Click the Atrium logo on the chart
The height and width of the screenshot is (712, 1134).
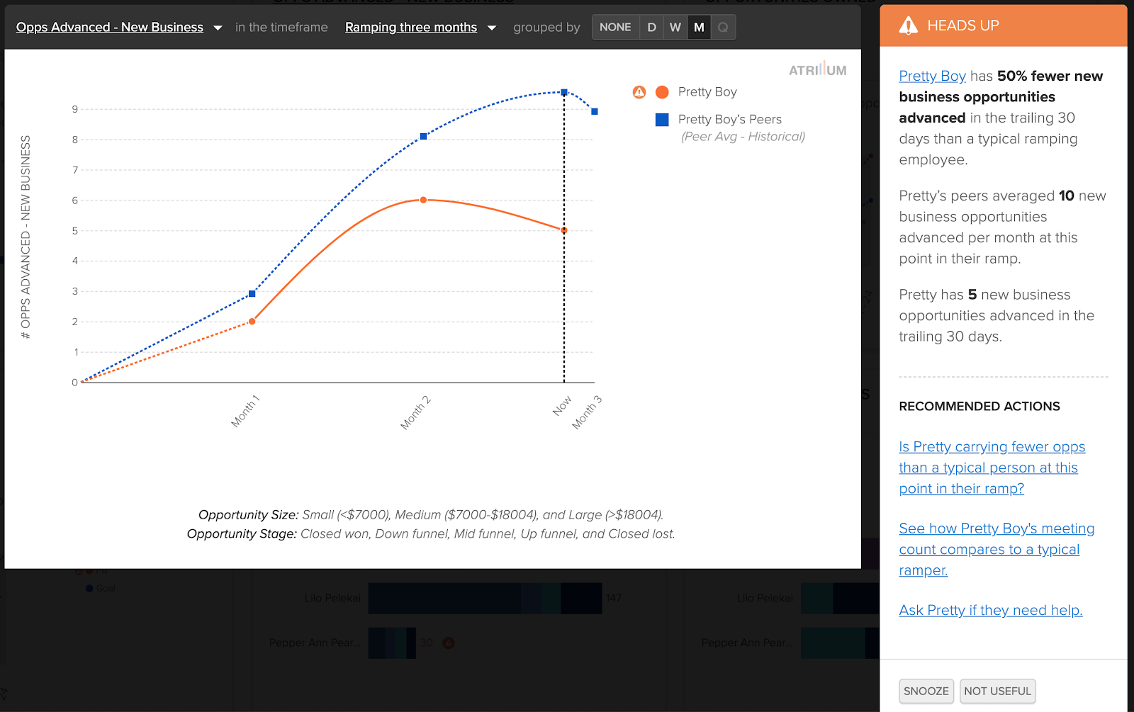point(818,69)
